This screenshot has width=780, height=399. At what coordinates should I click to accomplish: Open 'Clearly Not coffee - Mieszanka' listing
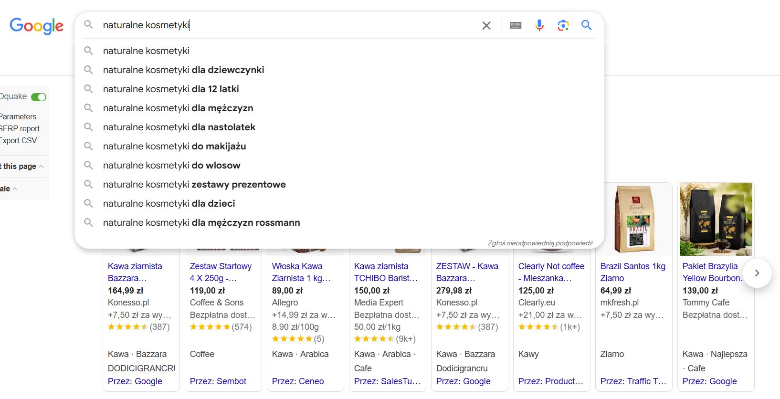pyautogui.click(x=551, y=272)
